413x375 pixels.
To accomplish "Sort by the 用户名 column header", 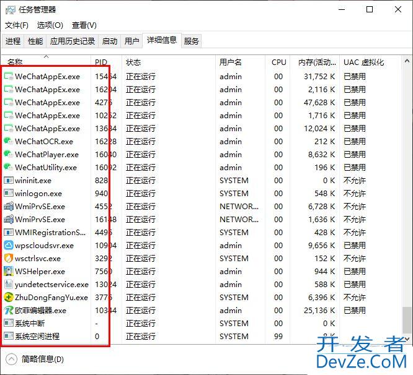I will tap(240, 62).
